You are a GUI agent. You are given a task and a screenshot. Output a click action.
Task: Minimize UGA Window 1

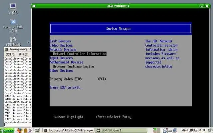(x=202, y=6)
